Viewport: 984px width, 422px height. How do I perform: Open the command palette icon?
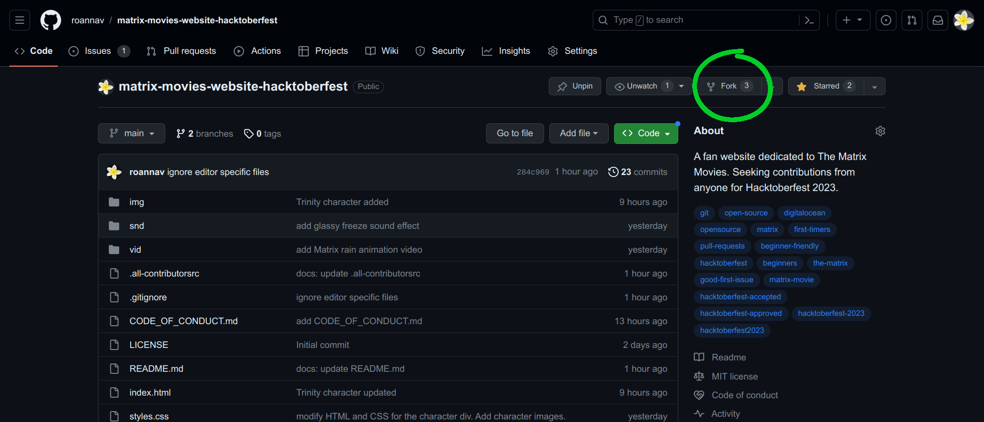[x=809, y=20]
